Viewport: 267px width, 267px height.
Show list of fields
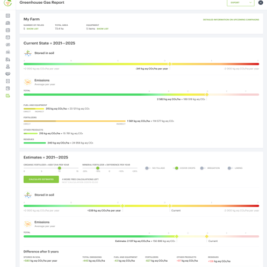point(33,28)
